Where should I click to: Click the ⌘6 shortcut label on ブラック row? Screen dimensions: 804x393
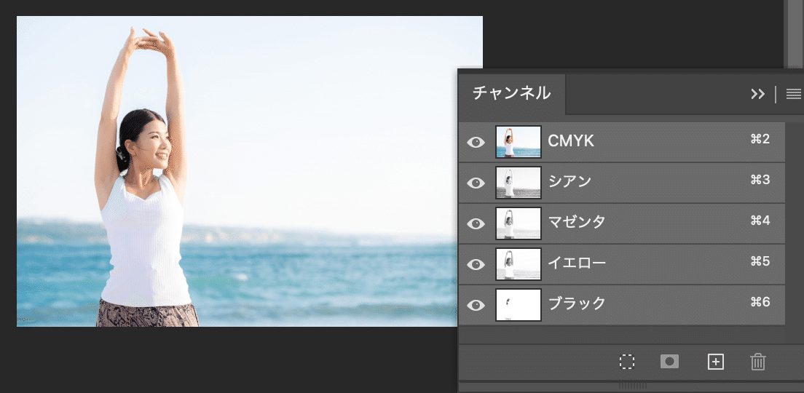760,302
